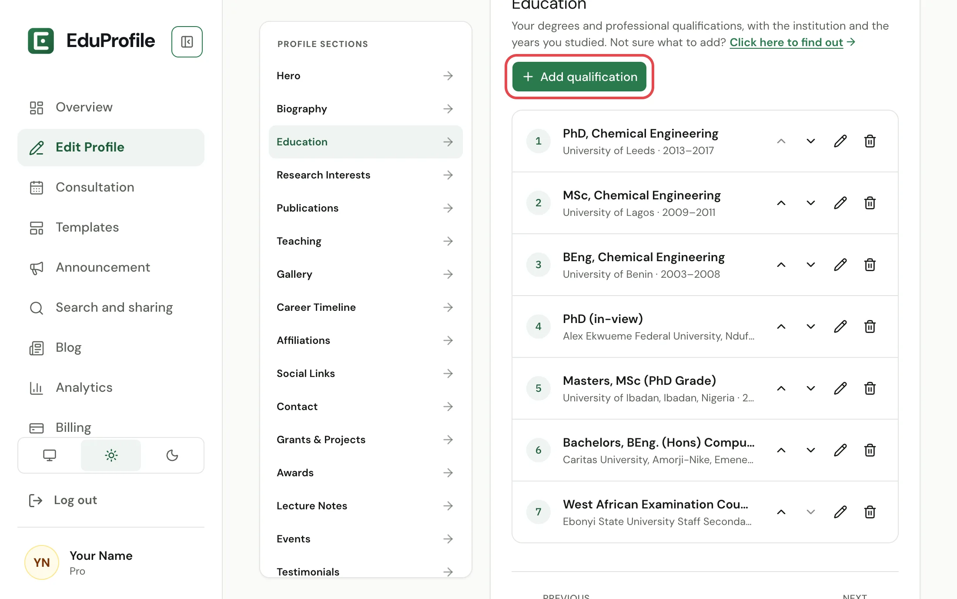The width and height of the screenshot is (957, 599).
Task: Delete the BEng, Chemical Engineering entry
Action: click(870, 265)
